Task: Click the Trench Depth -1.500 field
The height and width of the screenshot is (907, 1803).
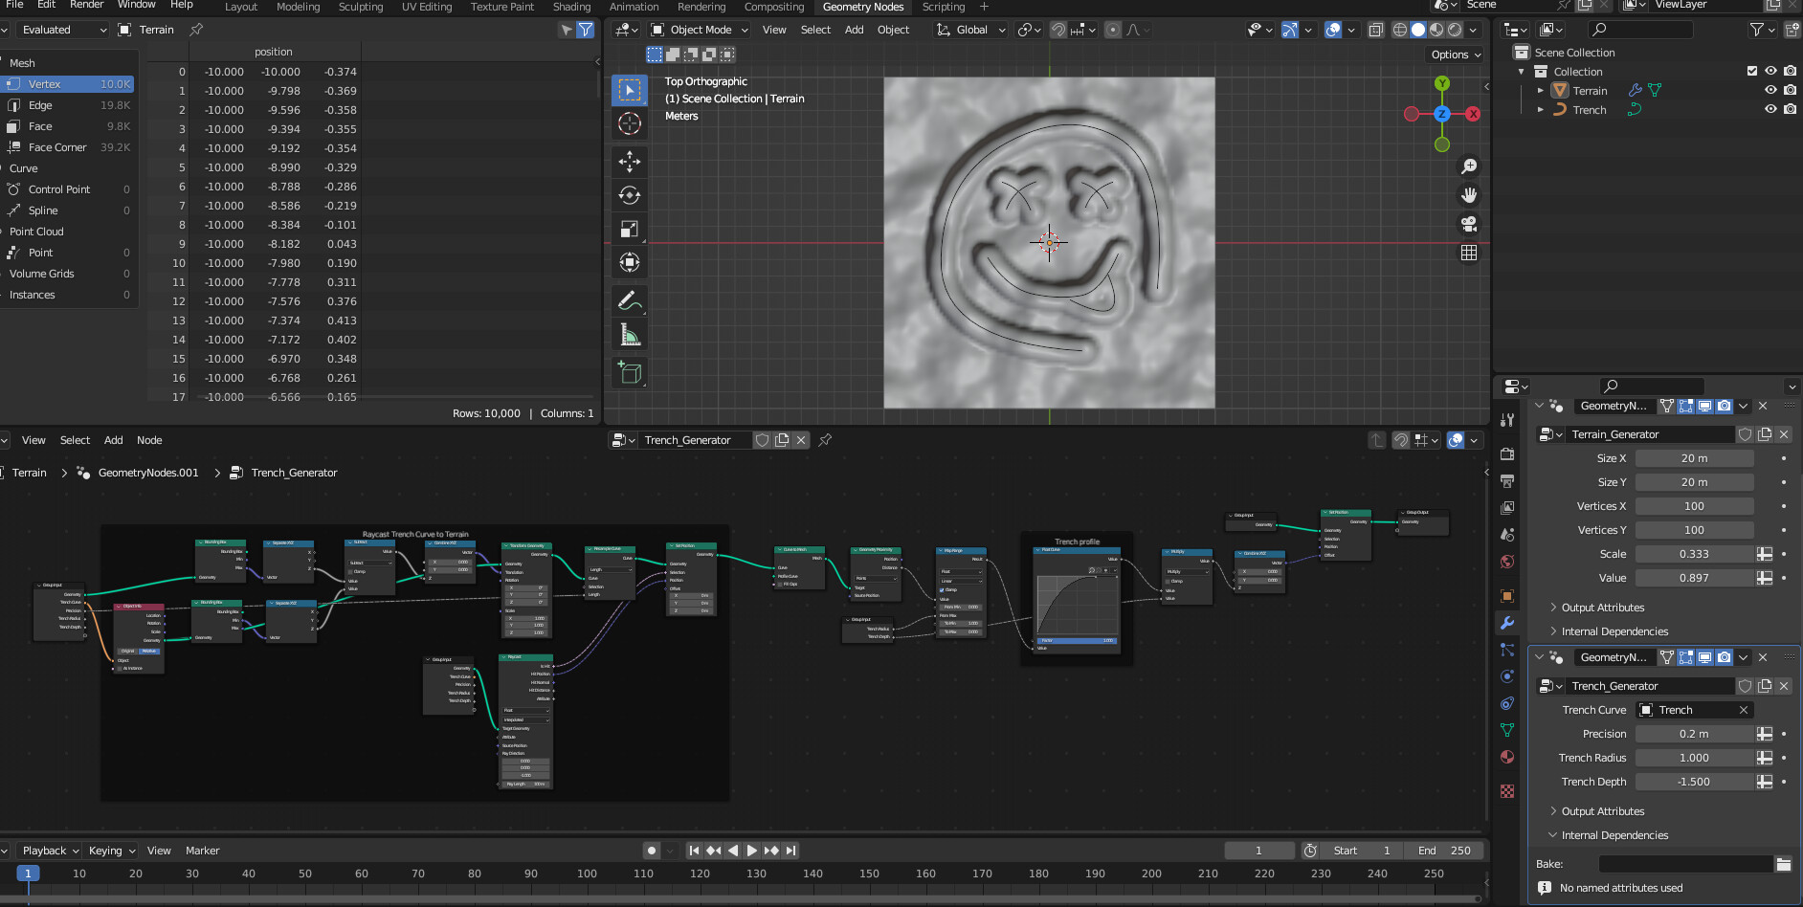Action: 1694,782
